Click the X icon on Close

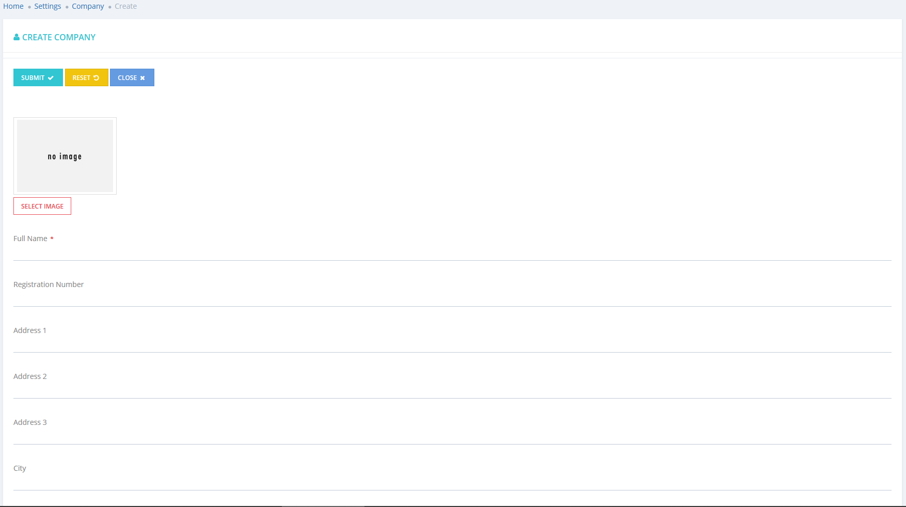point(142,78)
